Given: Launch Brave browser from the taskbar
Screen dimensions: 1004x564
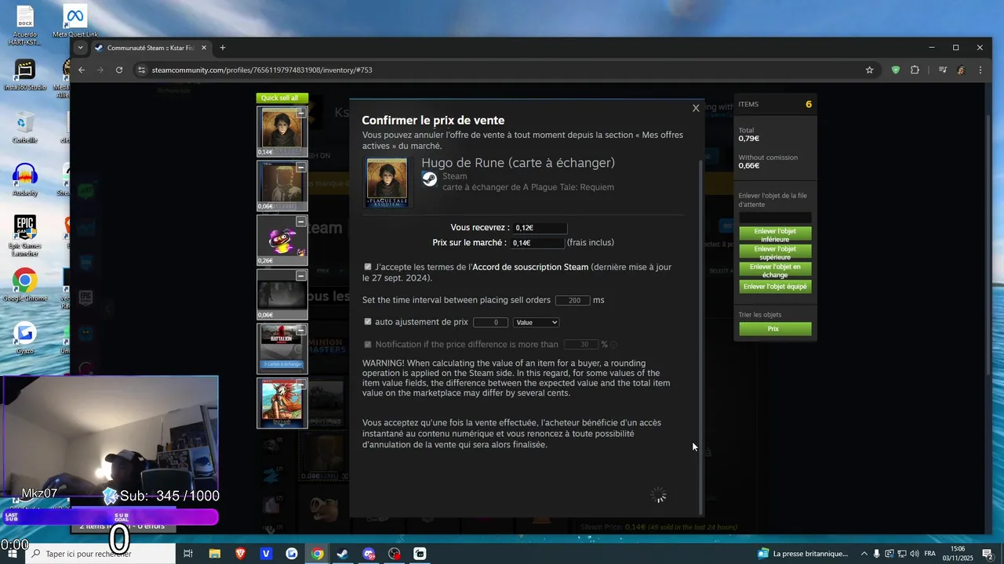Looking at the screenshot, I should pos(240,554).
